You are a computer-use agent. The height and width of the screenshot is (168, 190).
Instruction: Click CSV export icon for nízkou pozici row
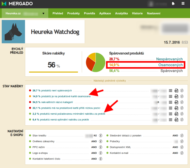(176, 108)
